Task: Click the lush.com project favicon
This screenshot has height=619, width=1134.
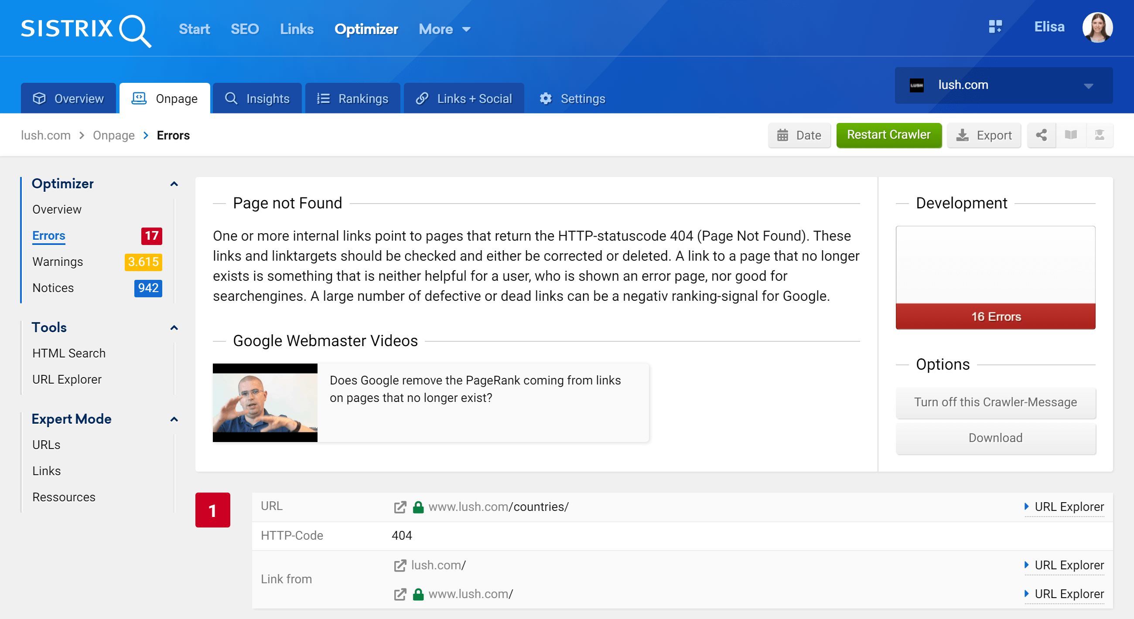Action: (x=916, y=85)
